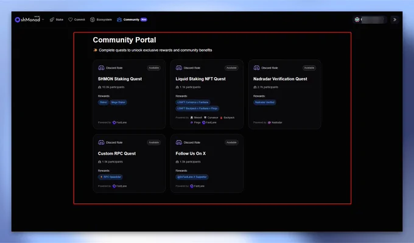Viewport: 414px width, 243px height.
Task: Click the participants icon on Follow Us On X card
Action: coord(177,161)
